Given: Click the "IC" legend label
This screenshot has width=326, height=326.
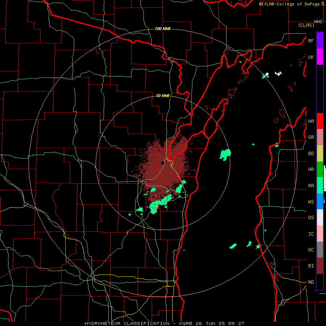Looking at the screenshot, I should [311, 234].
